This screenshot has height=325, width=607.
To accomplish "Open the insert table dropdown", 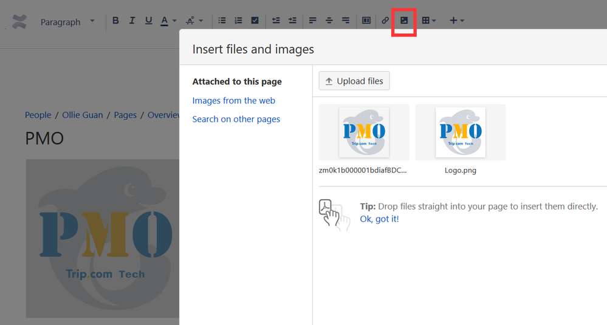I will coord(428,21).
